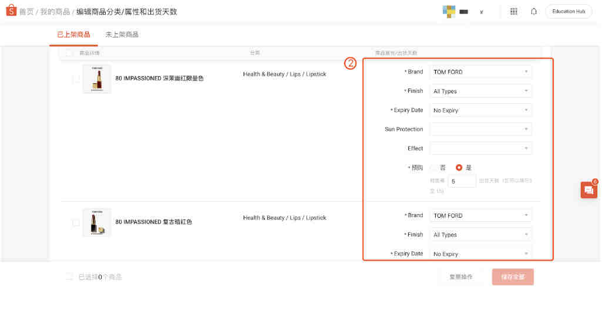Open the notifications bell icon
The height and width of the screenshot is (321, 602).
click(x=534, y=12)
